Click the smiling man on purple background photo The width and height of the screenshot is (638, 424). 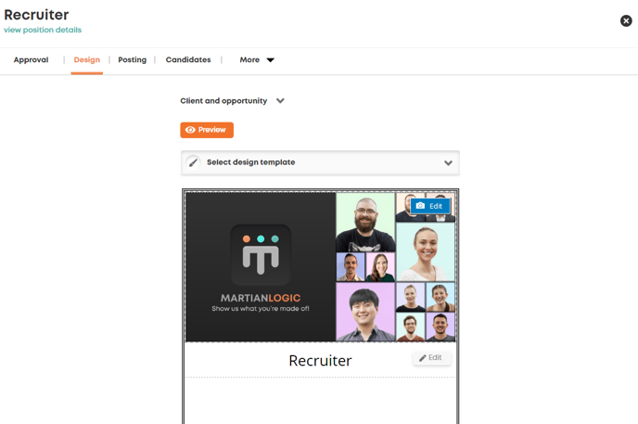pyautogui.click(x=365, y=312)
